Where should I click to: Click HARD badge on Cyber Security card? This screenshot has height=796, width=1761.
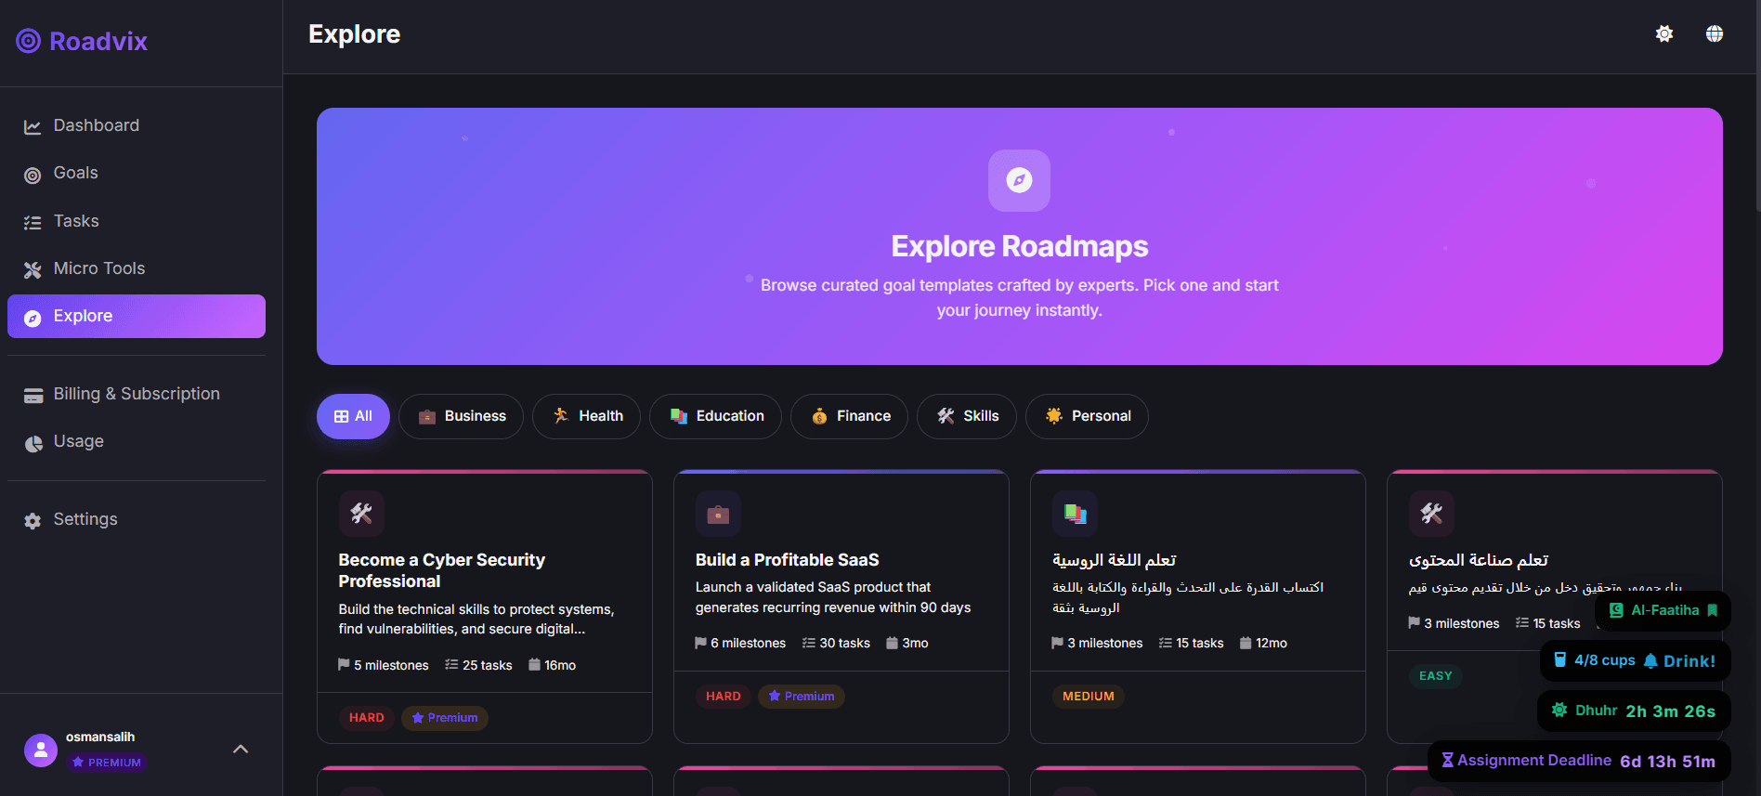click(x=367, y=718)
